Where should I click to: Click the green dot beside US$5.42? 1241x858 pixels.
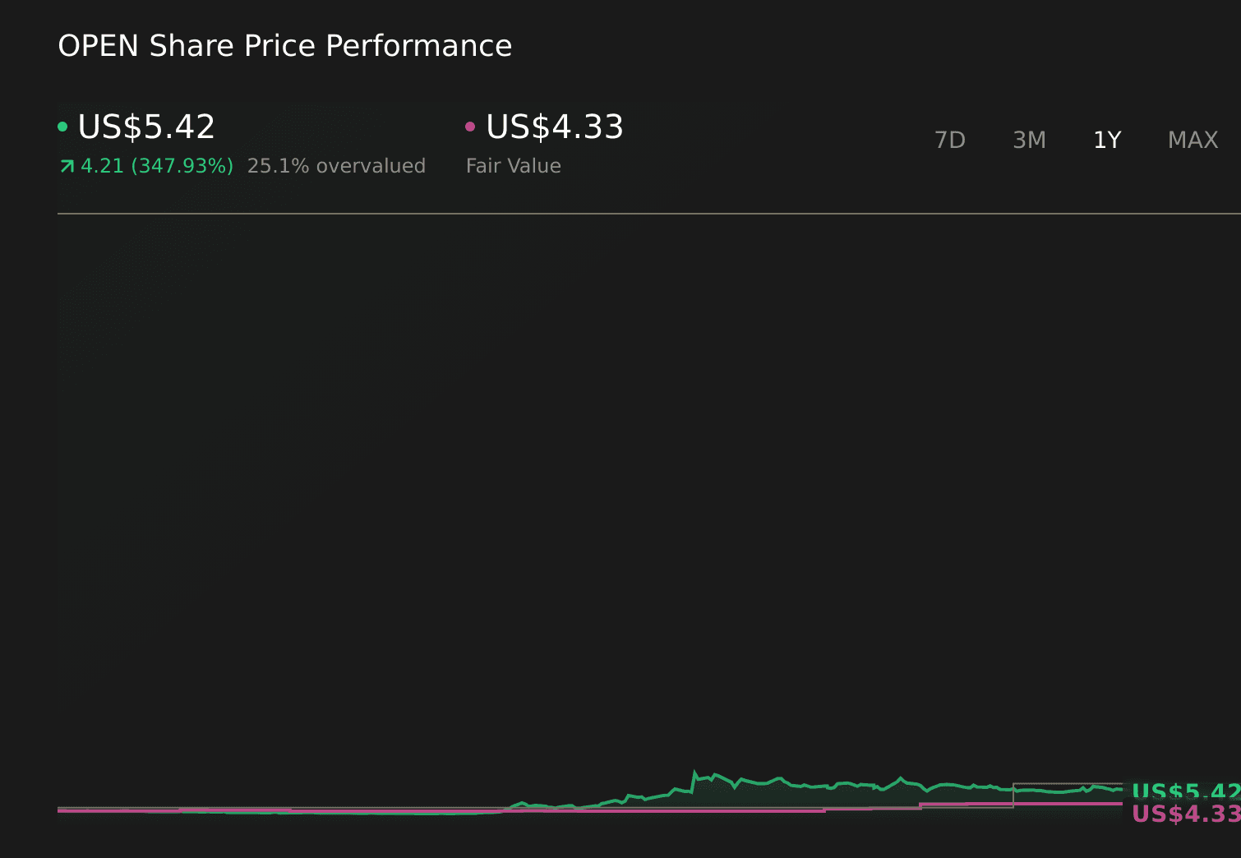pos(62,127)
